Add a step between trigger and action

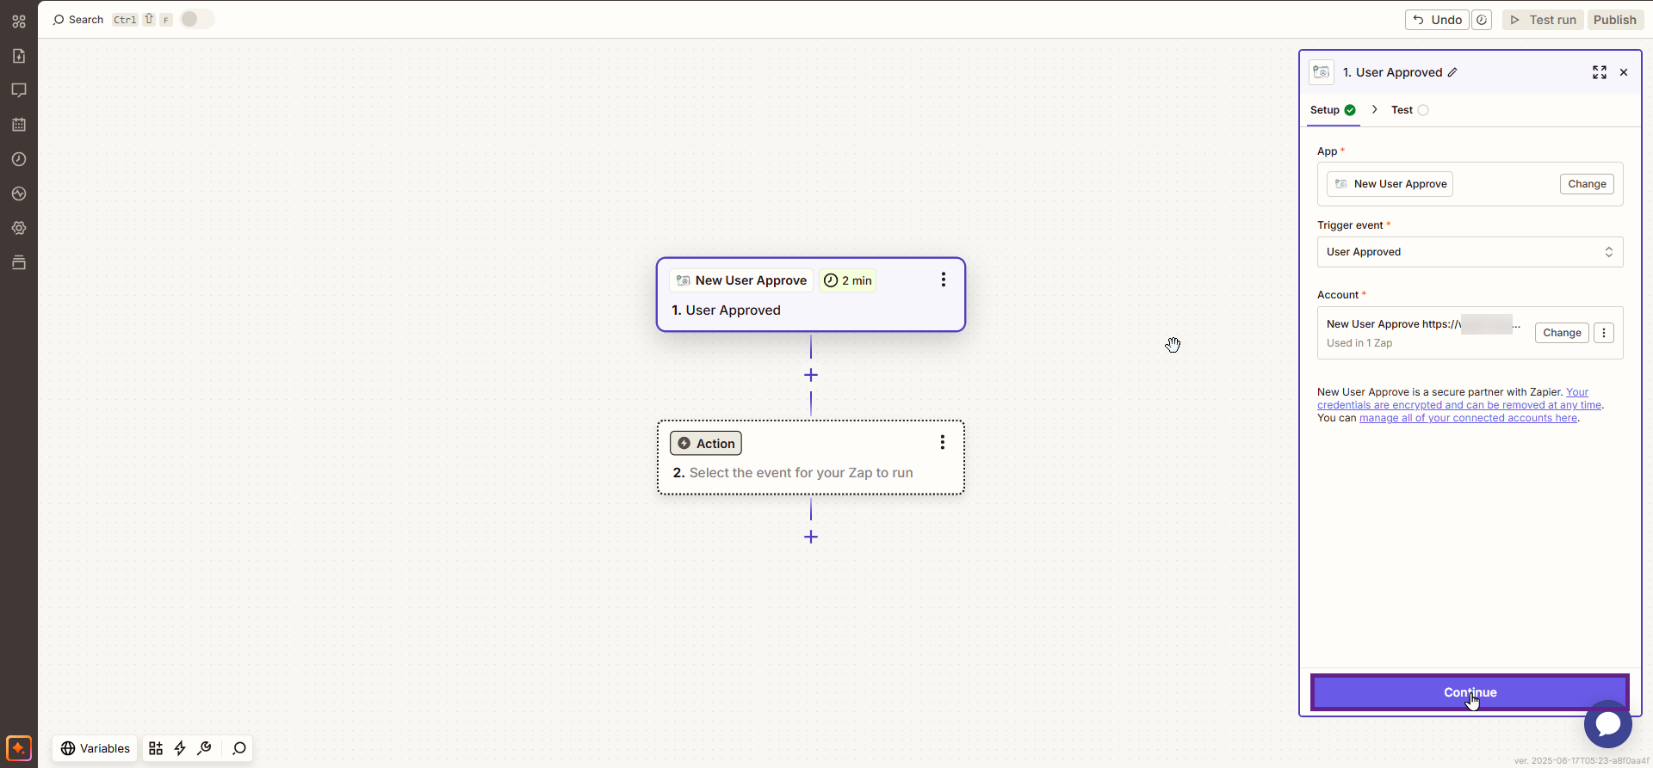(810, 375)
